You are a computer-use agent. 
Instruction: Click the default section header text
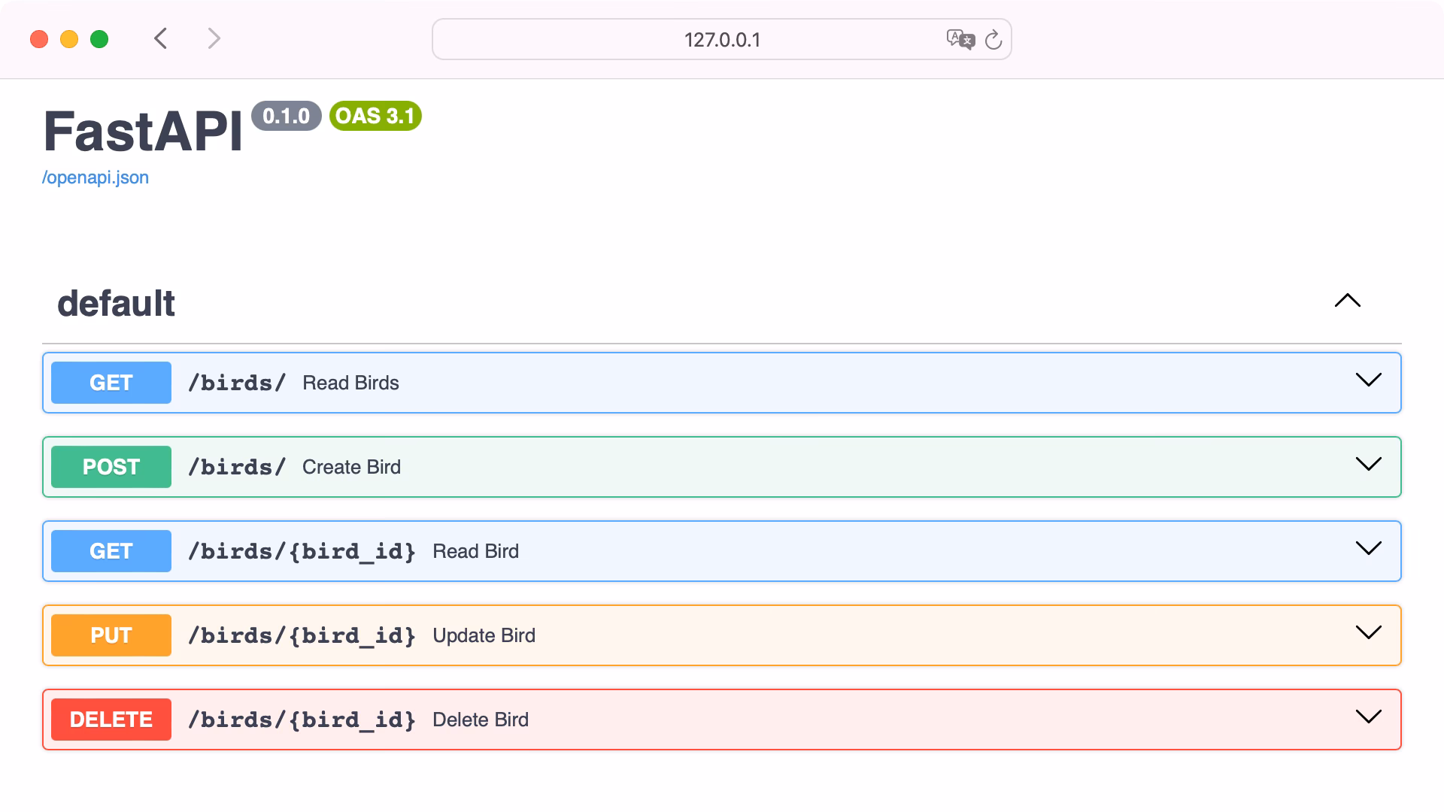[x=117, y=303]
